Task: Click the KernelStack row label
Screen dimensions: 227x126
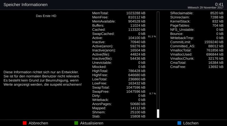Action: click(180, 22)
